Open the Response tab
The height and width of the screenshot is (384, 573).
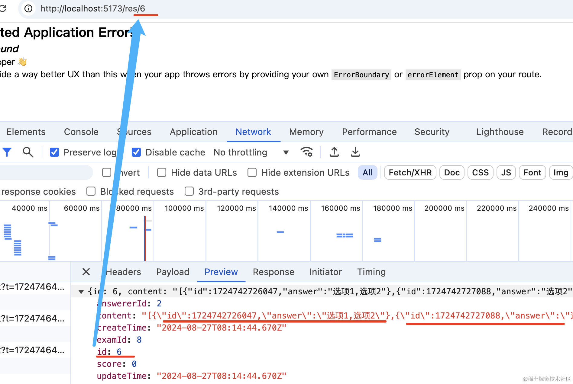274,272
